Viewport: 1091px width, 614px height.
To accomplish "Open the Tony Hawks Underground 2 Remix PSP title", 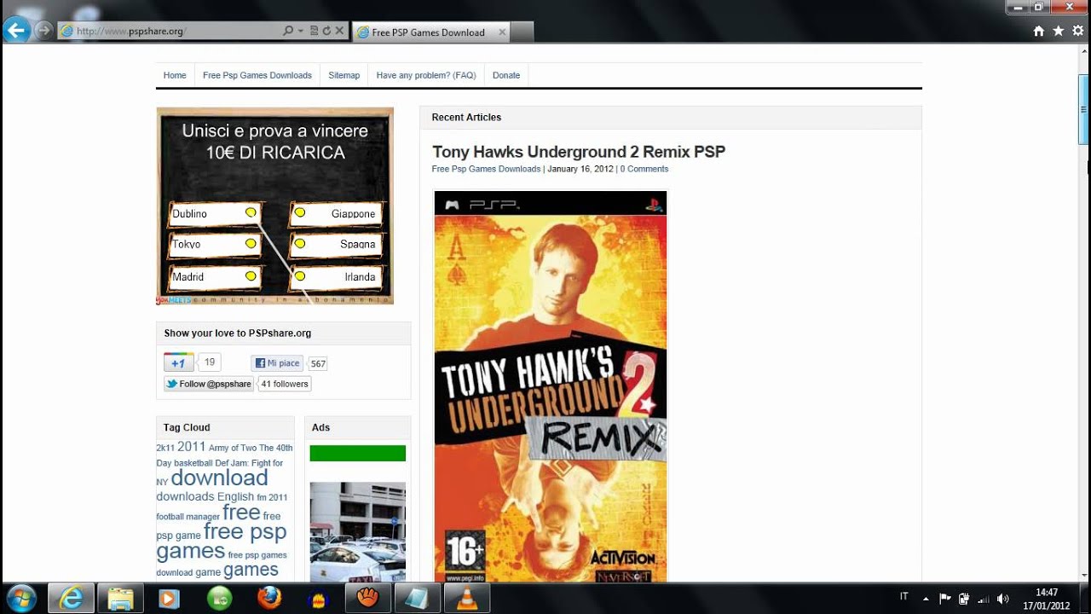I will 579,152.
